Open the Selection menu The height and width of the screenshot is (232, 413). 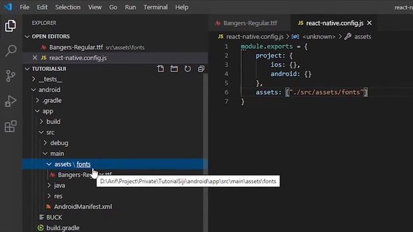click(x=68, y=7)
